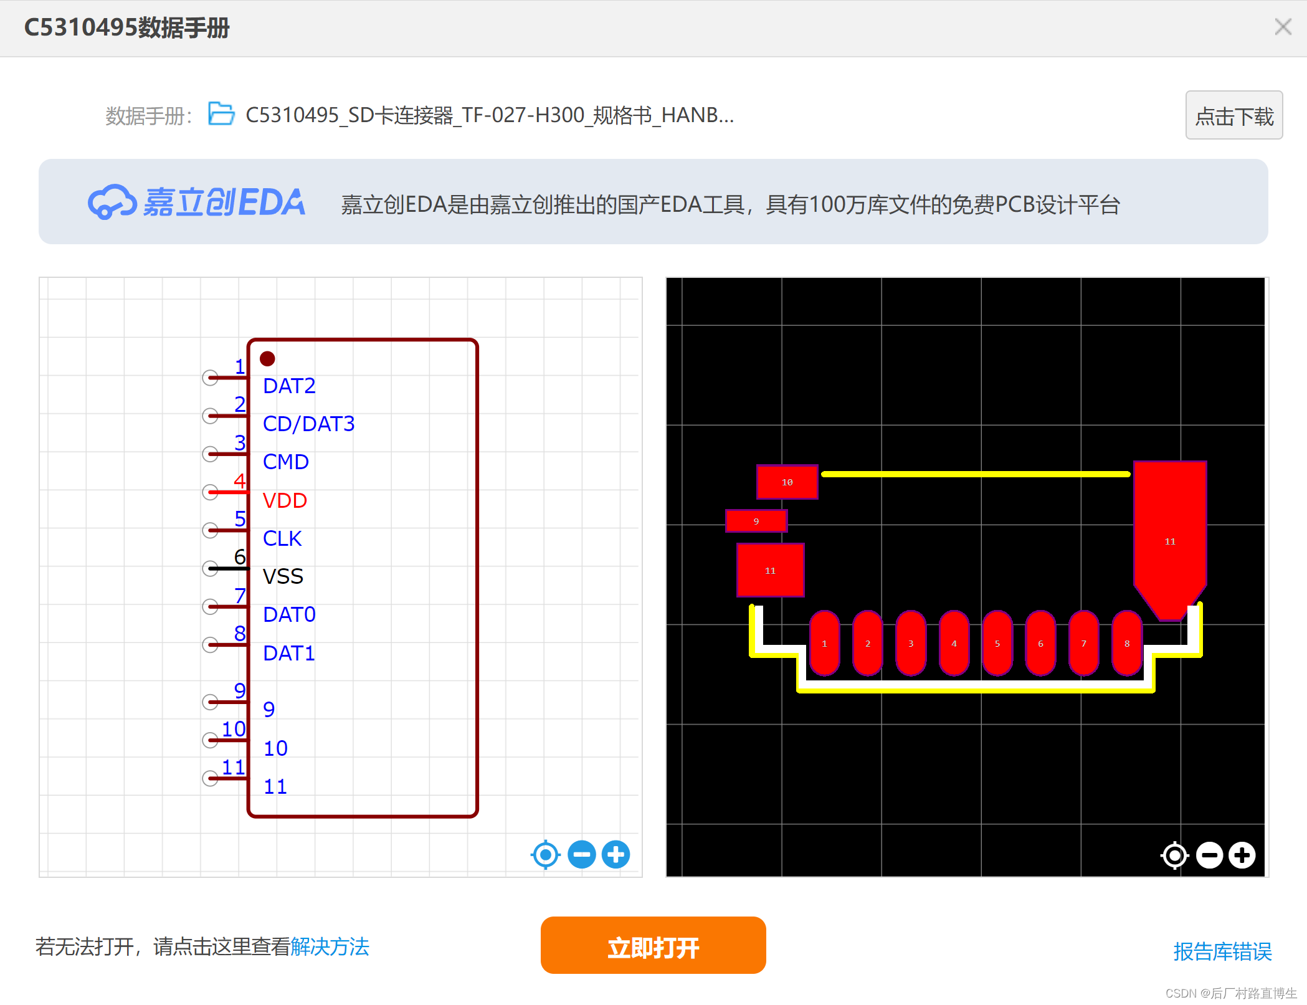The image size is (1307, 1005).
Task: Click the large right-side pad 11
Action: (x=1170, y=541)
